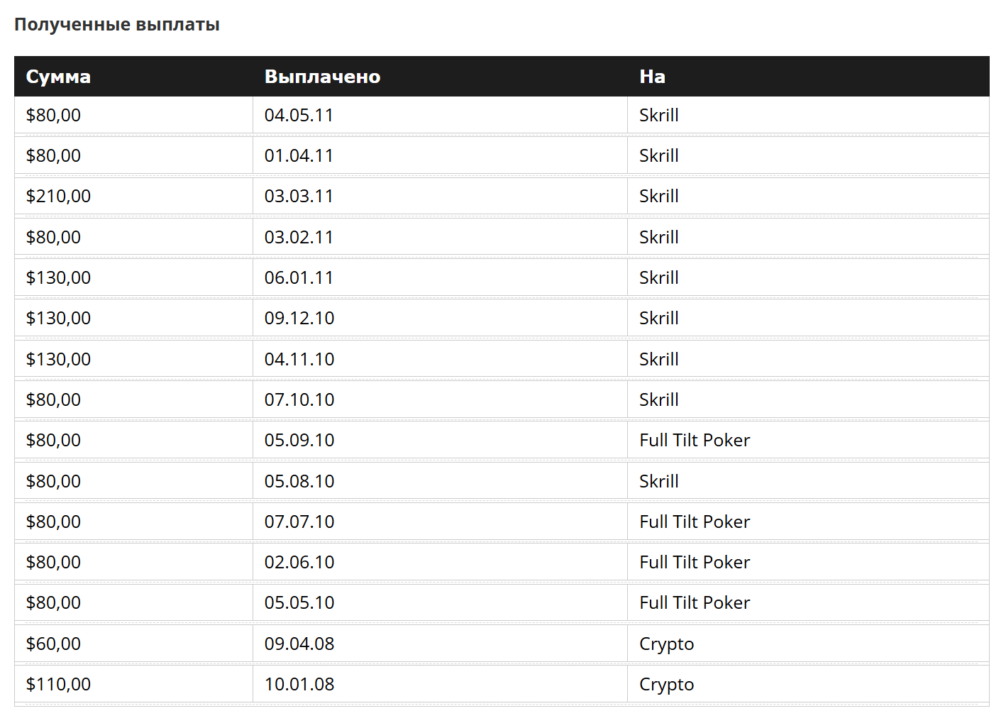Click the На column header
1006x728 pixels.
[808, 77]
